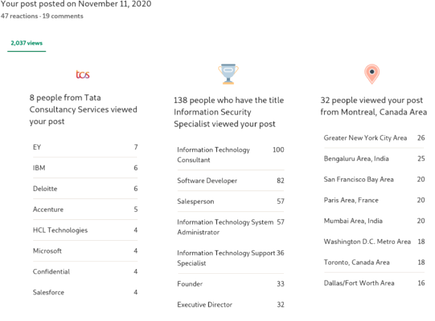The width and height of the screenshot is (435, 321).
Task: Select the Salesperson title row
Action: point(230,202)
